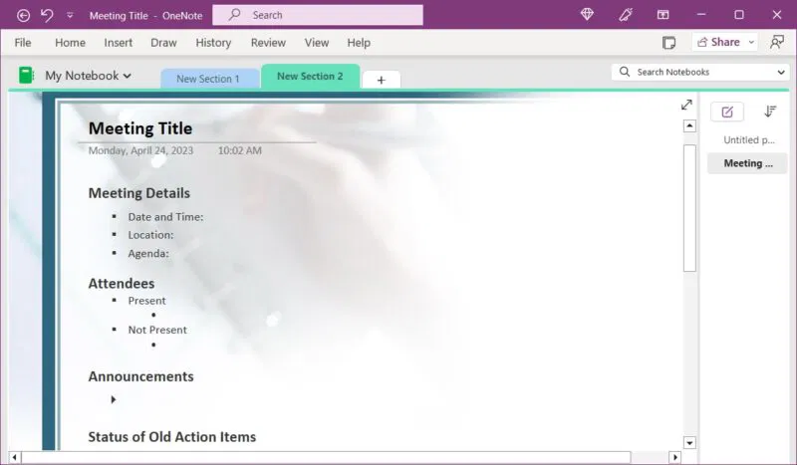Switch to New Section 1 tab
The width and height of the screenshot is (797, 465).
click(208, 79)
